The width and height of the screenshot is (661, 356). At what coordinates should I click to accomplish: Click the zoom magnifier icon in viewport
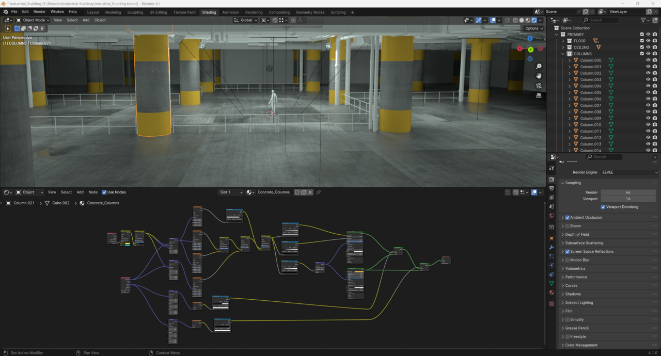(x=539, y=66)
